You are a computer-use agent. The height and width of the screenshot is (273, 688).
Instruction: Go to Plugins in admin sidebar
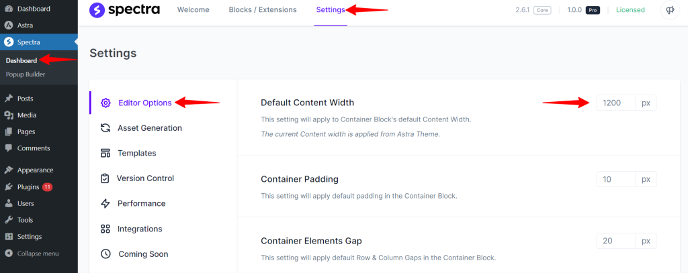(x=29, y=186)
